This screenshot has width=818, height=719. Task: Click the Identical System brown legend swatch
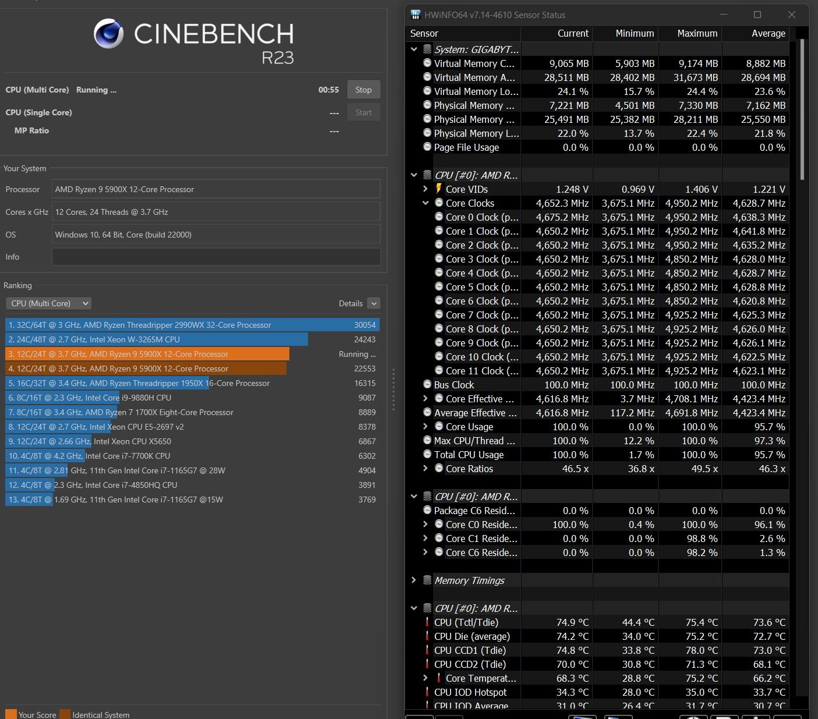pos(65,714)
